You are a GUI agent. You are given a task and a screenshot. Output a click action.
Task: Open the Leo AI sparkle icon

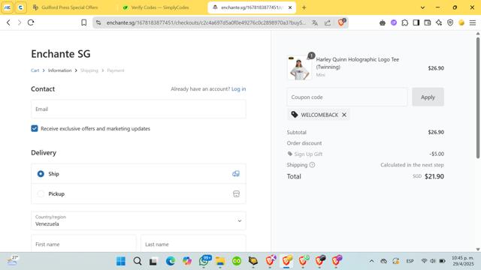tap(439, 22)
